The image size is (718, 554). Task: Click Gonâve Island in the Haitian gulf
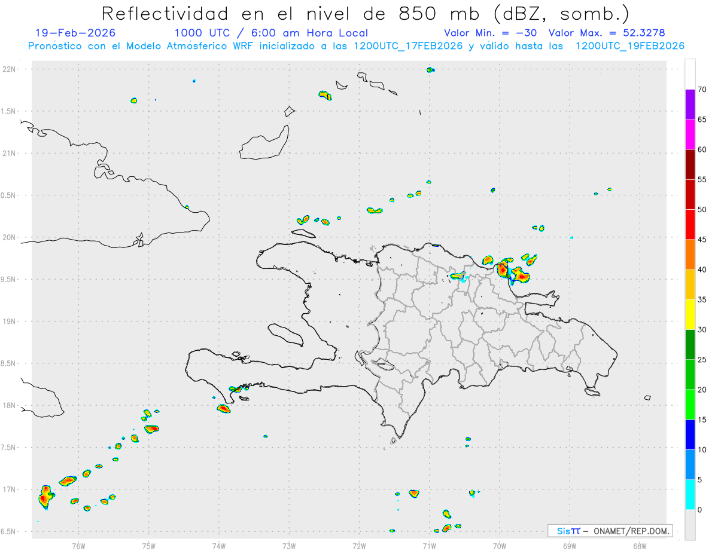[x=285, y=335]
